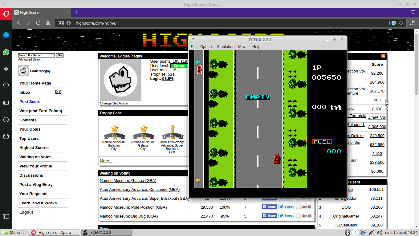Open the sidebar history clock icon

pos(6,120)
